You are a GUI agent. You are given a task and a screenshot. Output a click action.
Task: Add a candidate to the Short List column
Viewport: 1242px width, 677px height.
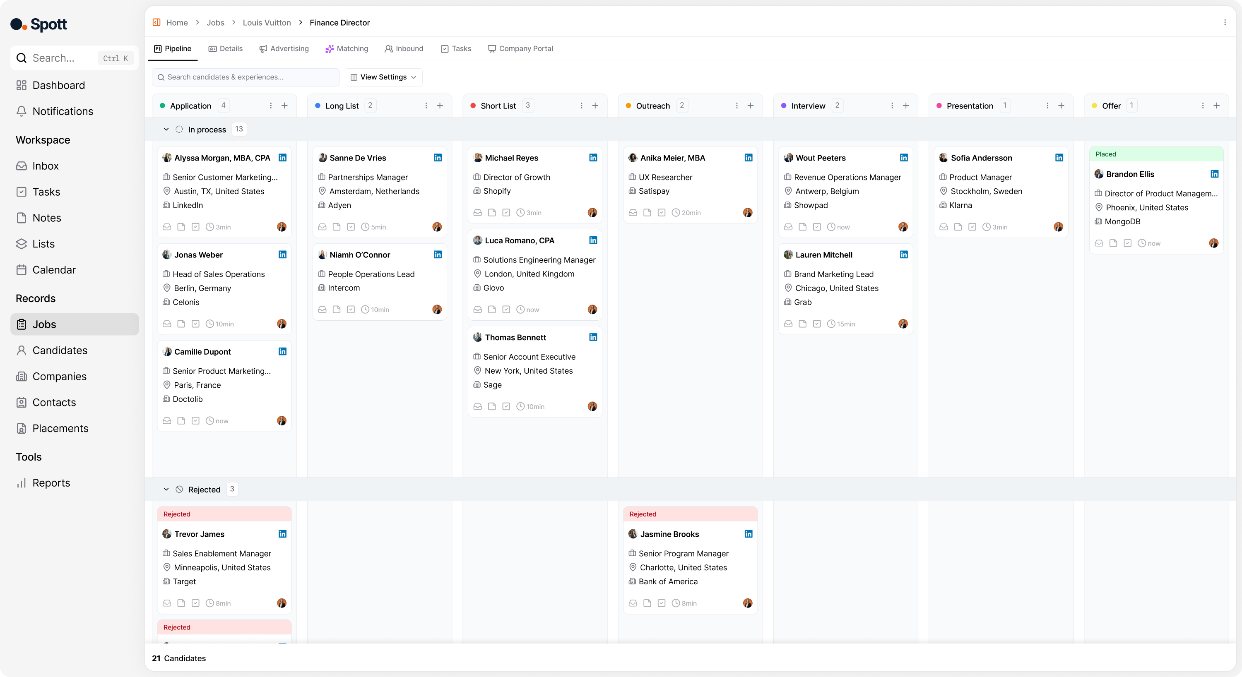tap(596, 105)
